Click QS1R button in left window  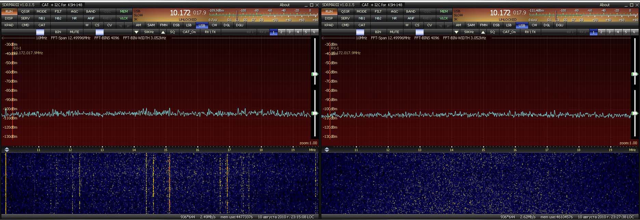[x=25, y=12]
